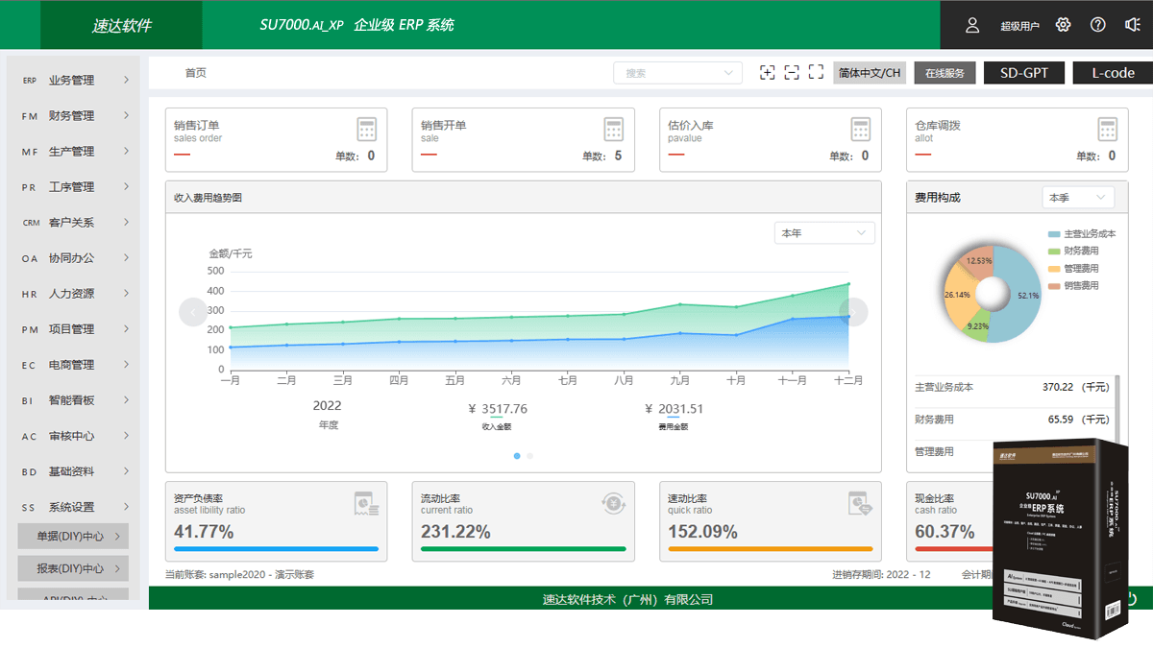
Task: Select the second carousel dot under the chart
Action: (x=528, y=456)
